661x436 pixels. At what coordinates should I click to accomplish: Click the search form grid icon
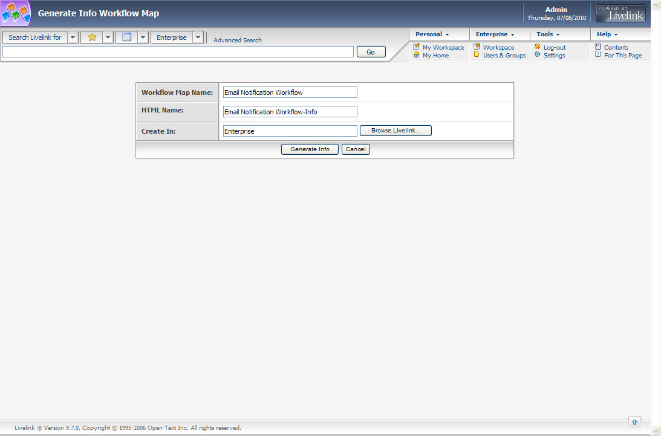tap(127, 37)
